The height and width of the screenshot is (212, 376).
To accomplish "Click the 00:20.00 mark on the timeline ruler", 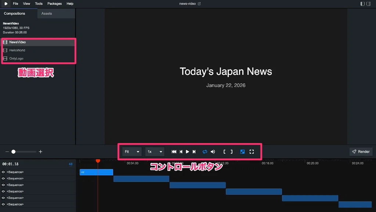I will (x=312, y=163).
